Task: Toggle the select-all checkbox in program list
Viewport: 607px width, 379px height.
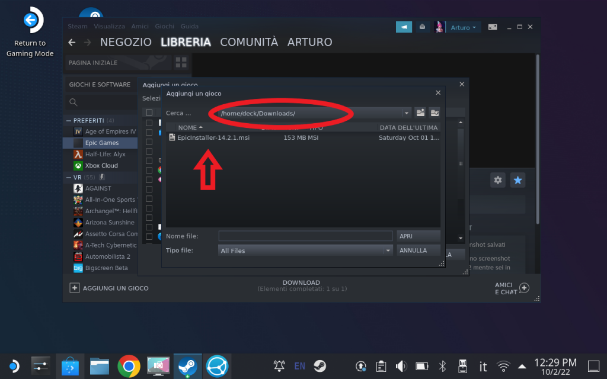Action: click(149, 113)
